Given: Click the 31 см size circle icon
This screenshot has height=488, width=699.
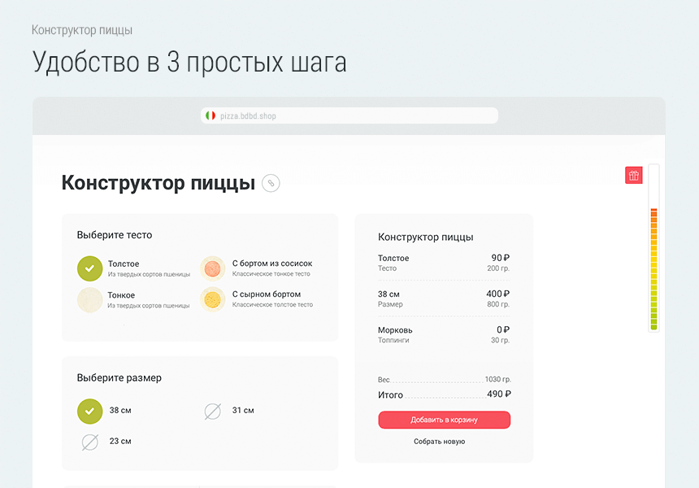Looking at the screenshot, I should (x=212, y=412).
